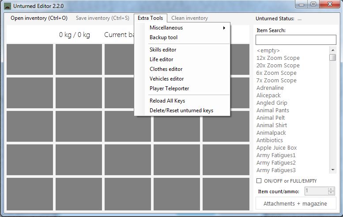Select 6x Zoom Scope item
Image resolution: width=343 pixels, height=217 pixels.
(x=276, y=73)
